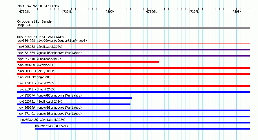Click the gray 19q13.32 cytogenetic band bar
This screenshot has height=140, width=258.
133,28
